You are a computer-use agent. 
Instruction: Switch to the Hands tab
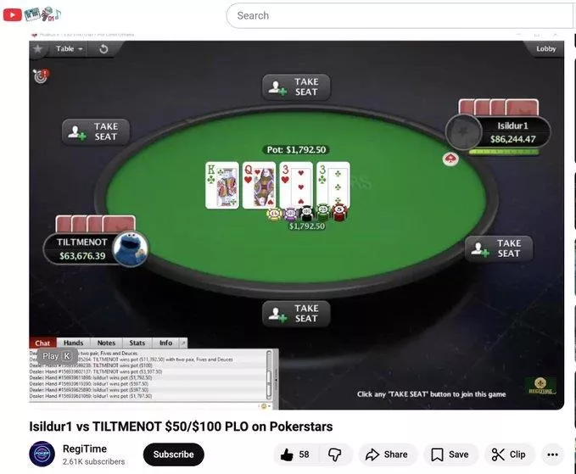pyautogui.click(x=73, y=343)
